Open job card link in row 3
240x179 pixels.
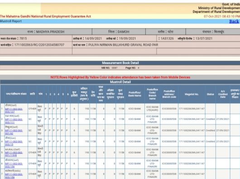(x=14, y=132)
